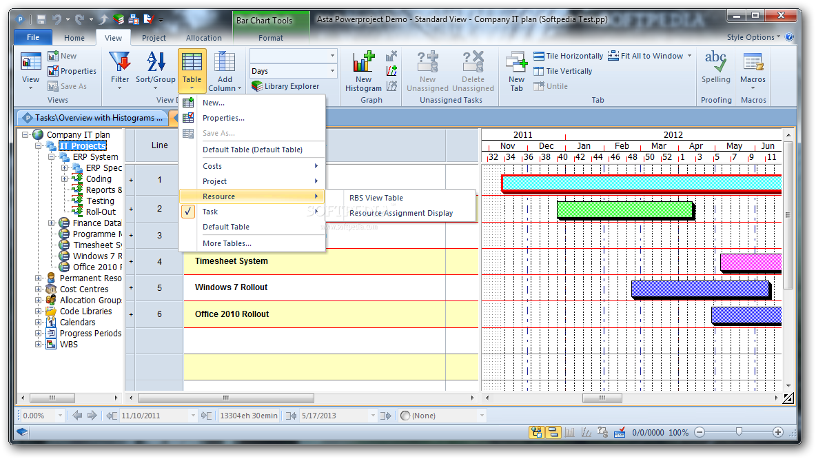This screenshot has height=459, width=816.
Task: Open Library Explorer
Action: click(285, 86)
